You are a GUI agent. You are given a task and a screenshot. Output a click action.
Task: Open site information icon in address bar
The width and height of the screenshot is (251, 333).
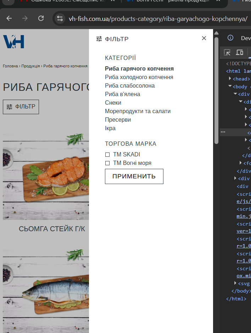point(60,18)
